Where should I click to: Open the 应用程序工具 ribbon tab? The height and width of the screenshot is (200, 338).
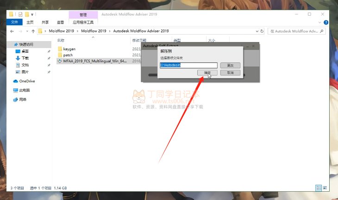[83, 22]
